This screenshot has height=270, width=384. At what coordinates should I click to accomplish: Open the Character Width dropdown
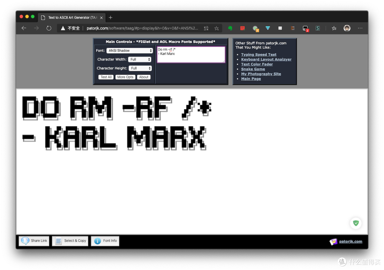(x=140, y=59)
